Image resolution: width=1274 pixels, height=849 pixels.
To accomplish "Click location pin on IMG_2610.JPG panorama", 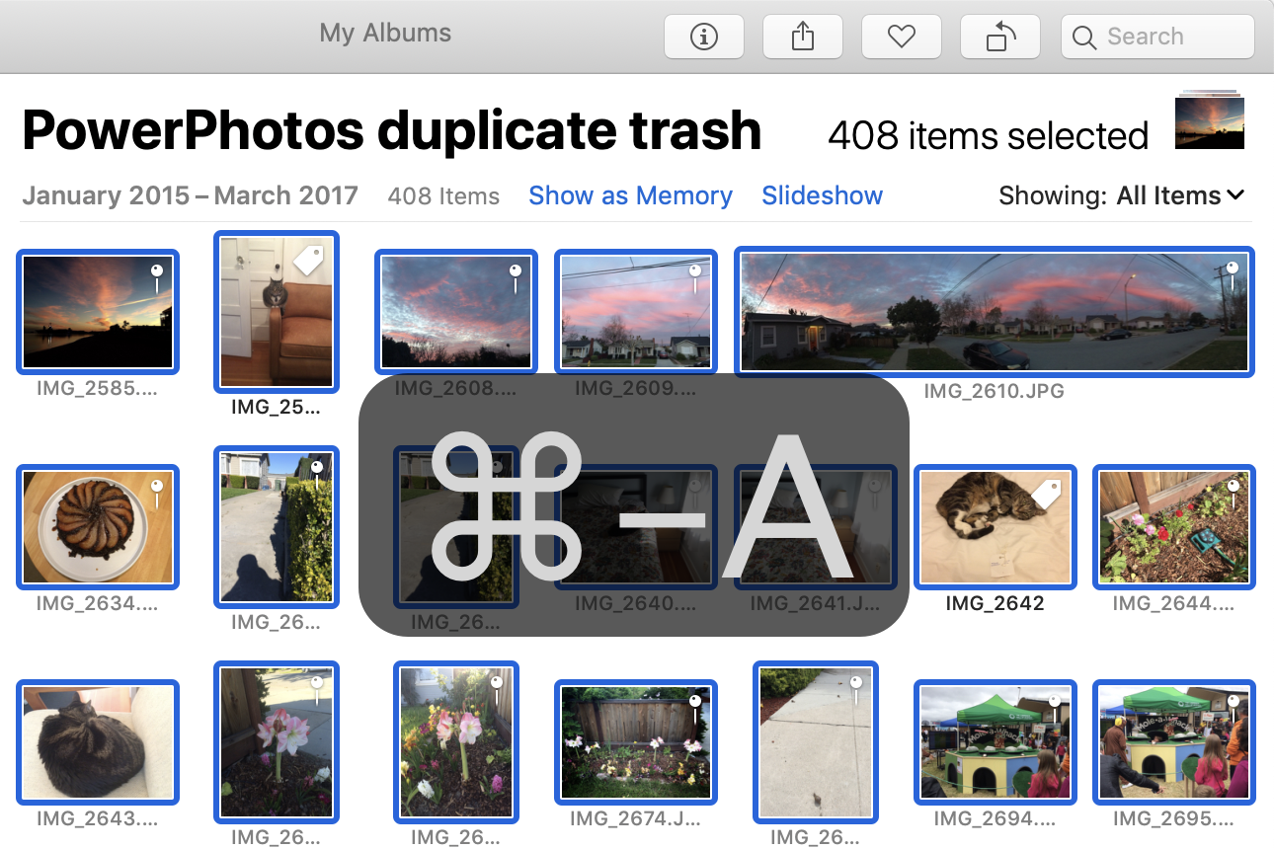I will [1232, 275].
